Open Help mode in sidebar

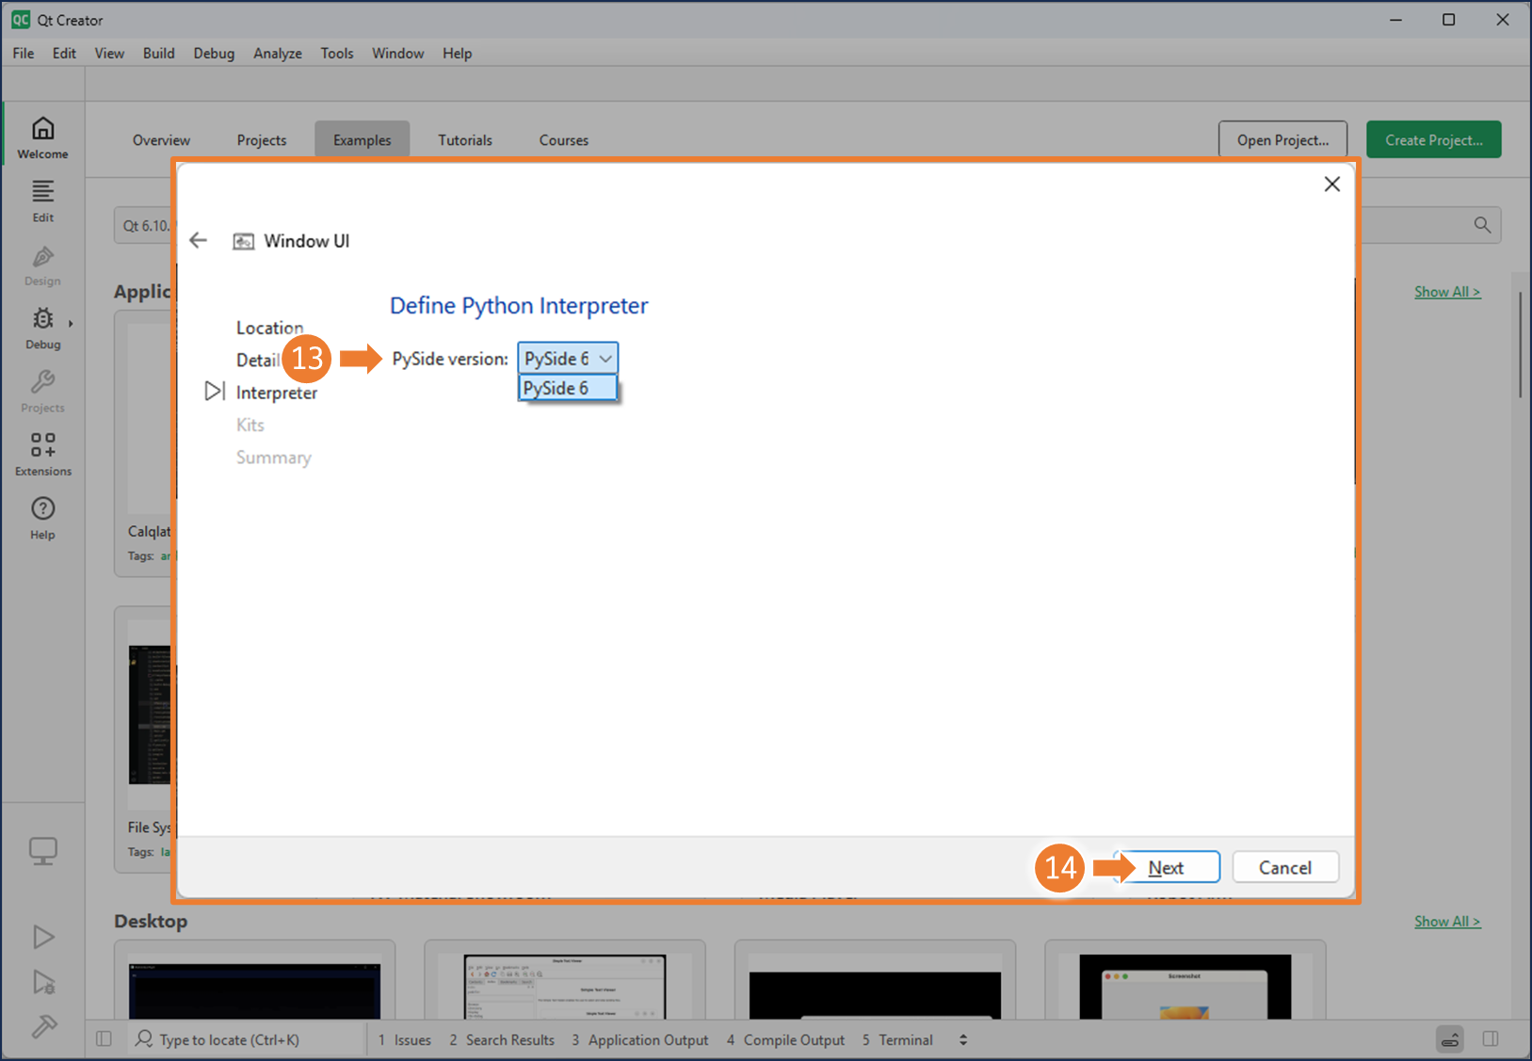click(42, 518)
